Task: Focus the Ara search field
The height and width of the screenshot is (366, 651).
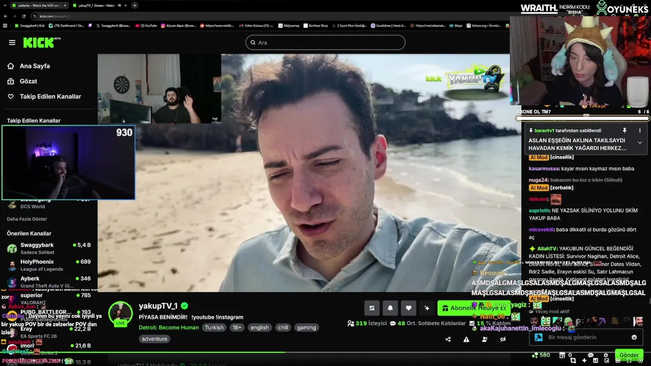Action: point(325,42)
